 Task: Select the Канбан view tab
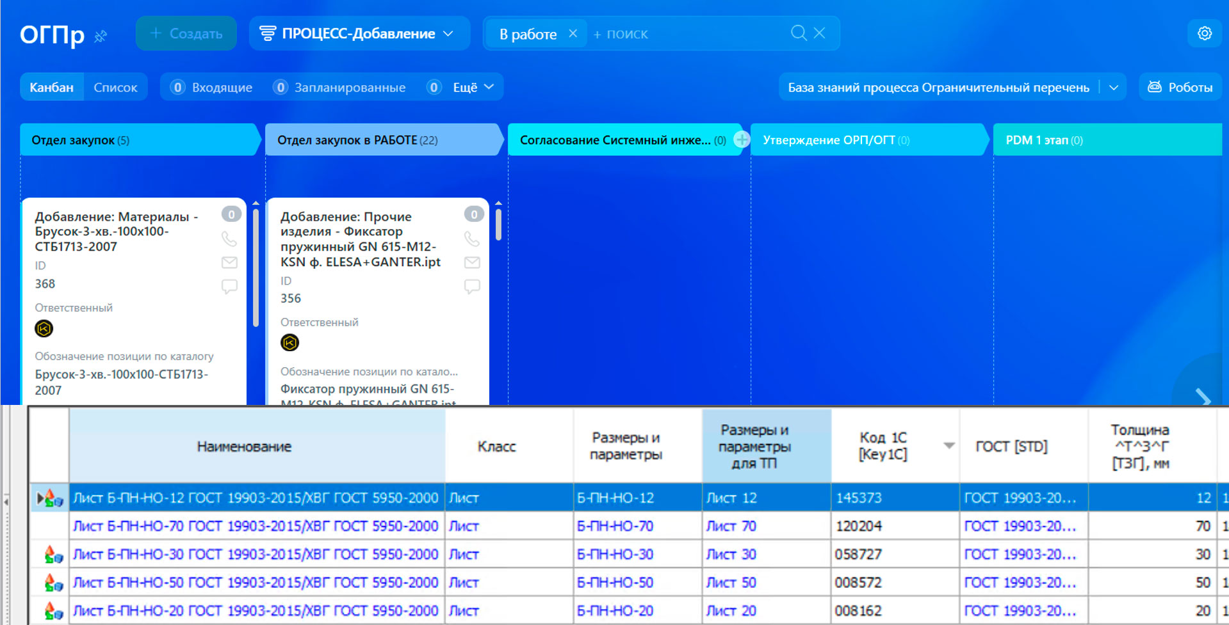click(x=52, y=87)
